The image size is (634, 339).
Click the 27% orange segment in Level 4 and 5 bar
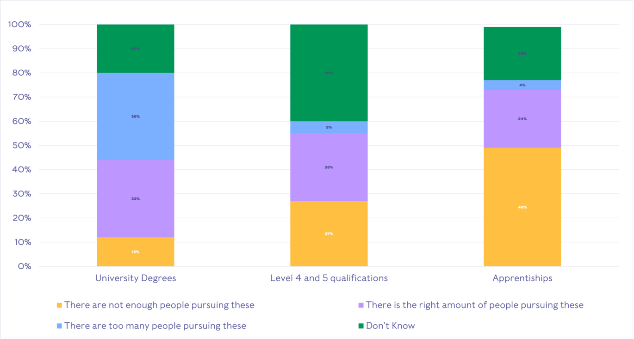[329, 234]
